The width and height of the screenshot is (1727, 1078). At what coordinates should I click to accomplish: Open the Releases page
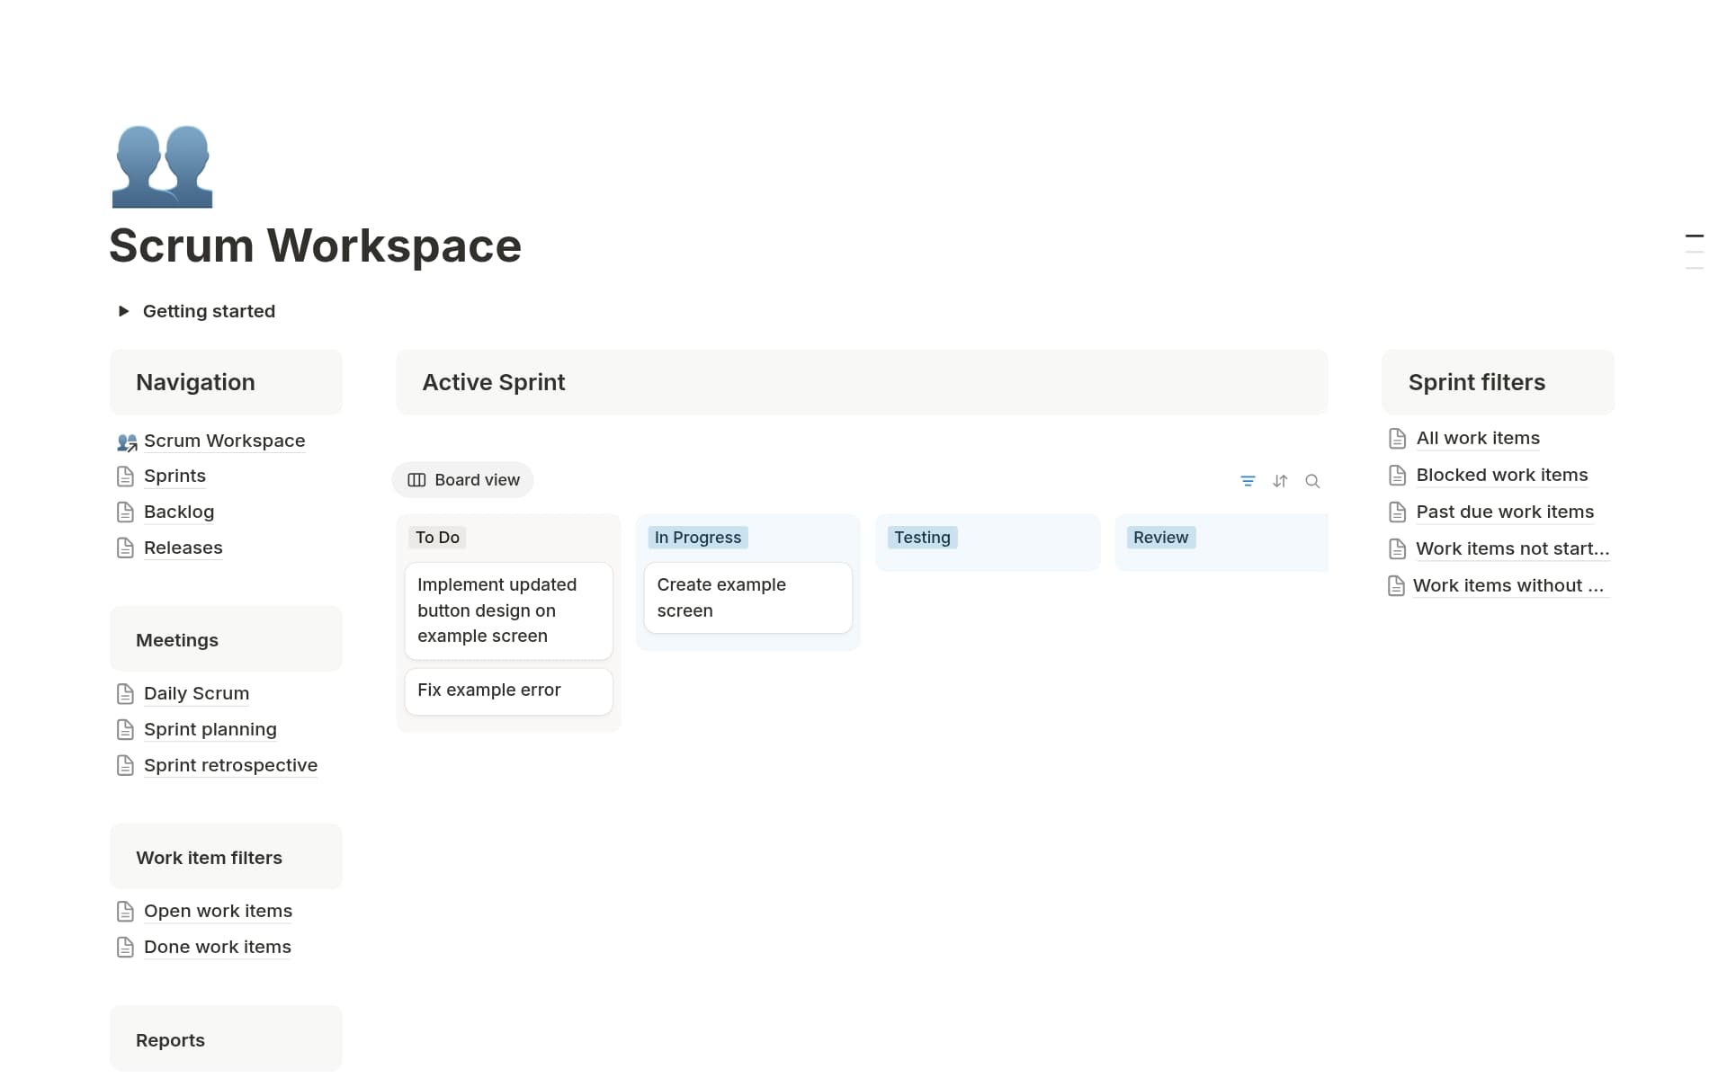tap(183, 548)
